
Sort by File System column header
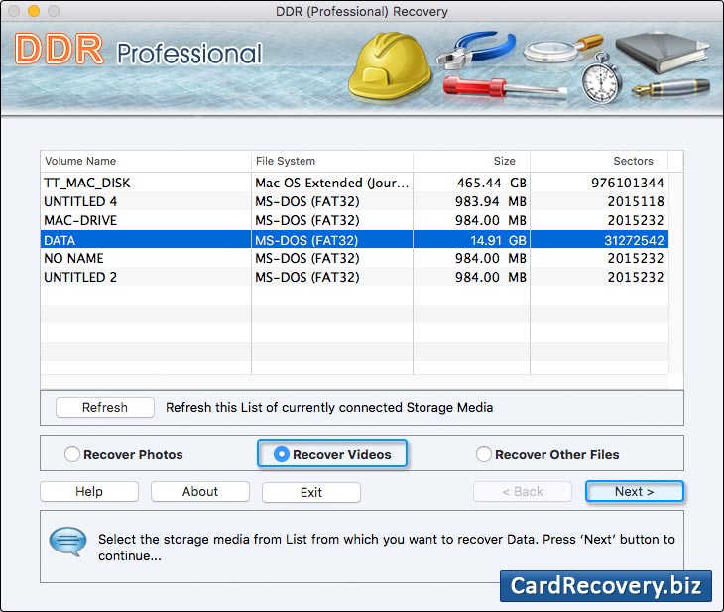pyautogui.click(x=332, y=162)
